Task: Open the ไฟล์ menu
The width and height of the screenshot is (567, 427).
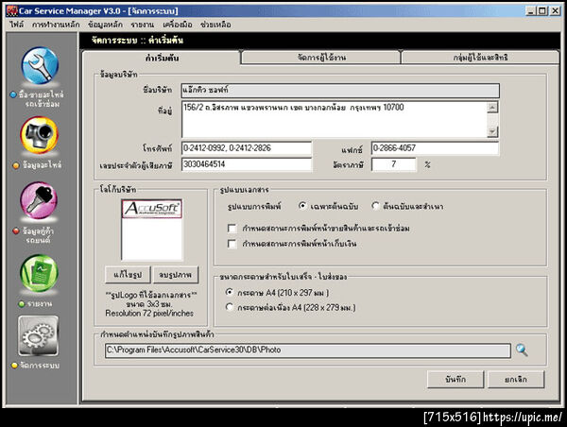Action: pos(17,25)
